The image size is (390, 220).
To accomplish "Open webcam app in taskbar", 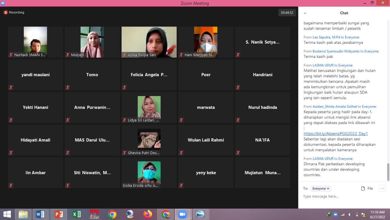I will [x=130, y=215].
